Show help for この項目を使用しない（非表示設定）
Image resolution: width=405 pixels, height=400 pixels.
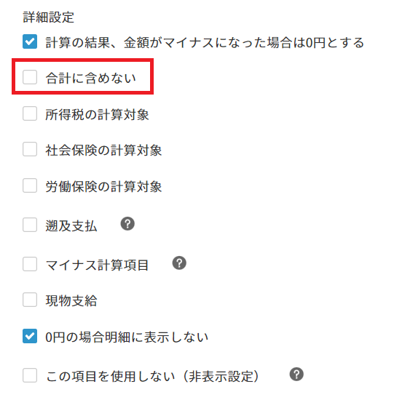[x=296, y=375]
